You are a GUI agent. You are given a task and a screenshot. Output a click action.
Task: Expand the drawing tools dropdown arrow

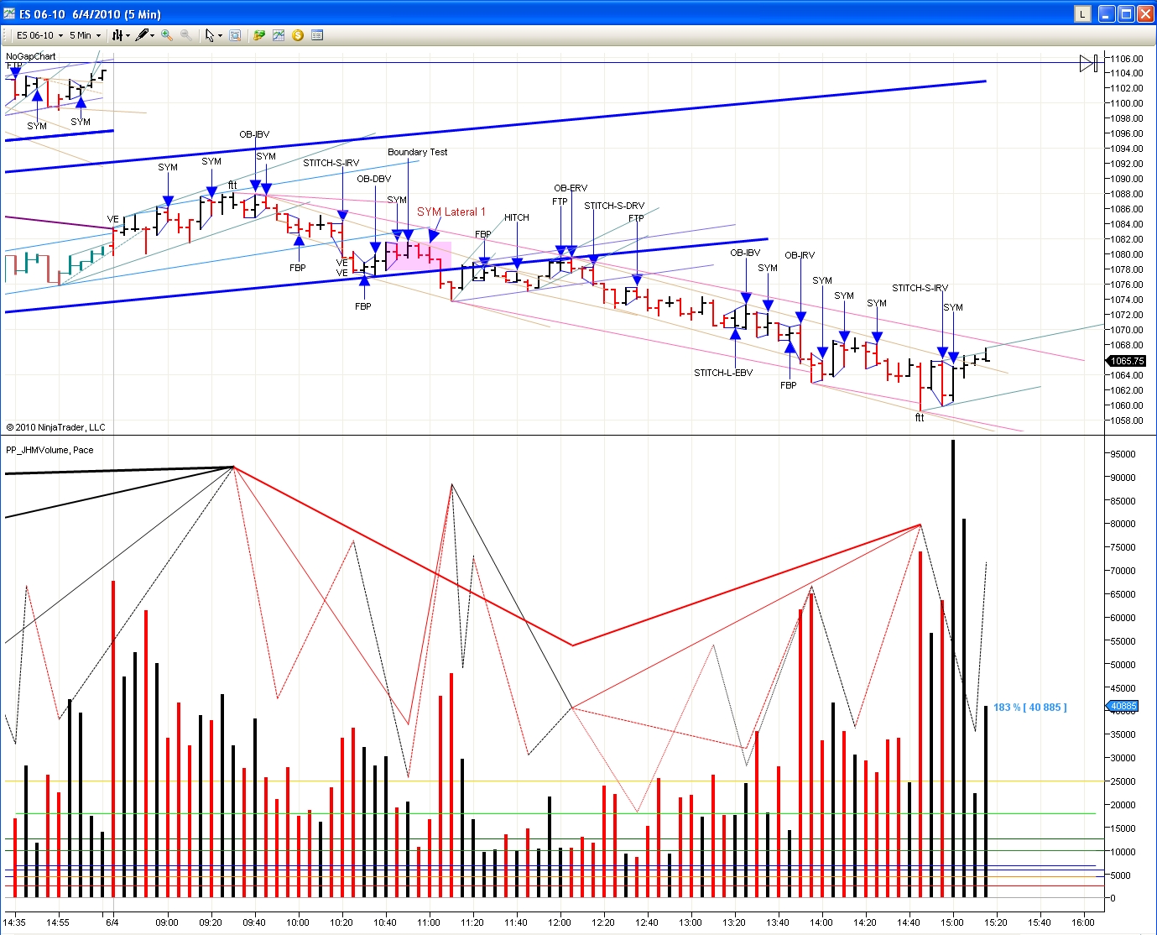(x=153, y=35)
